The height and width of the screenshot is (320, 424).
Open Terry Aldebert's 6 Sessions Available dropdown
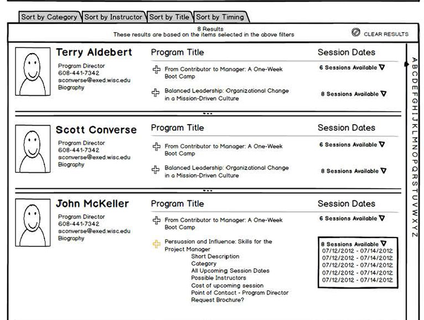pos(352,68)
